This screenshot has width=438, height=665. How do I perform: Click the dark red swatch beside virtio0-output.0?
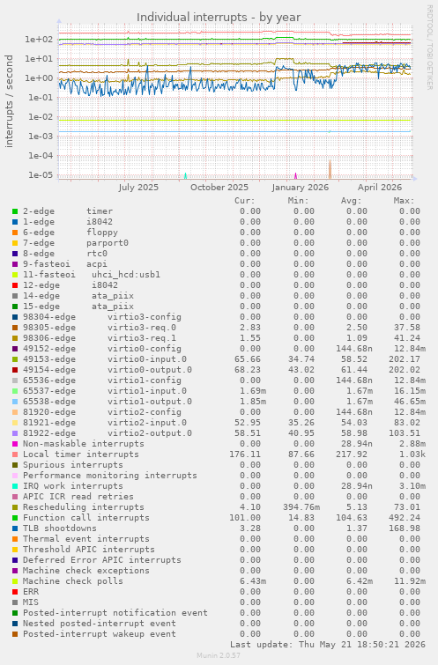coord(15,370)
